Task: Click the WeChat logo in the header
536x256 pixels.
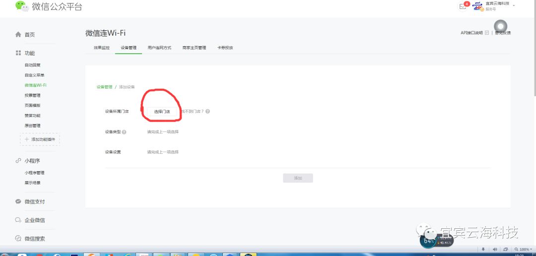Action: coord(21,6)
